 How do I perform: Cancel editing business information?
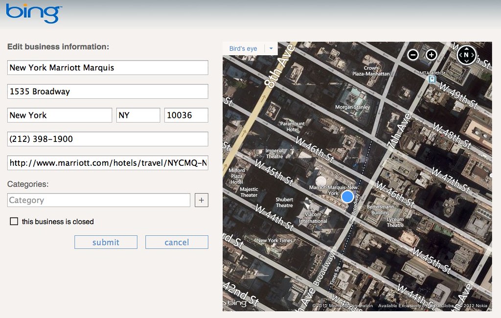click(x=177, y=242)
